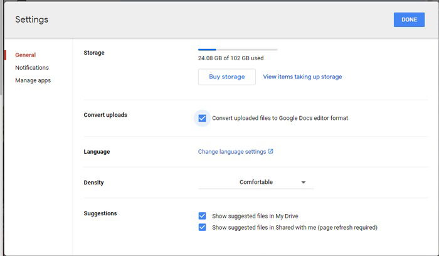Toggle Show suggested files in My Drive
439x256 pixels.
202,216
